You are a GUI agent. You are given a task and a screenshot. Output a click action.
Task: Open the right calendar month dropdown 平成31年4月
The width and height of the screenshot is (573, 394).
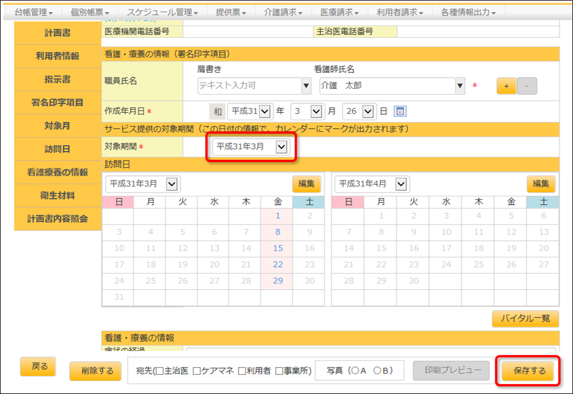point(372,184)
